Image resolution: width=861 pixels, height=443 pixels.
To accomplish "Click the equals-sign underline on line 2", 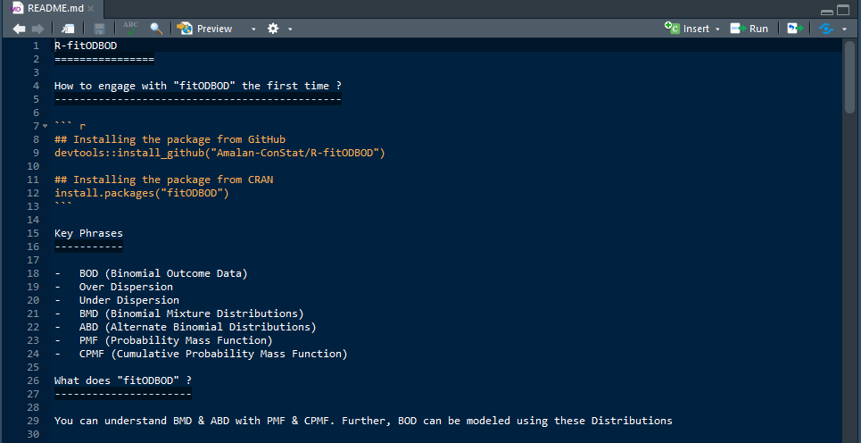I will [x=104, y=59].
